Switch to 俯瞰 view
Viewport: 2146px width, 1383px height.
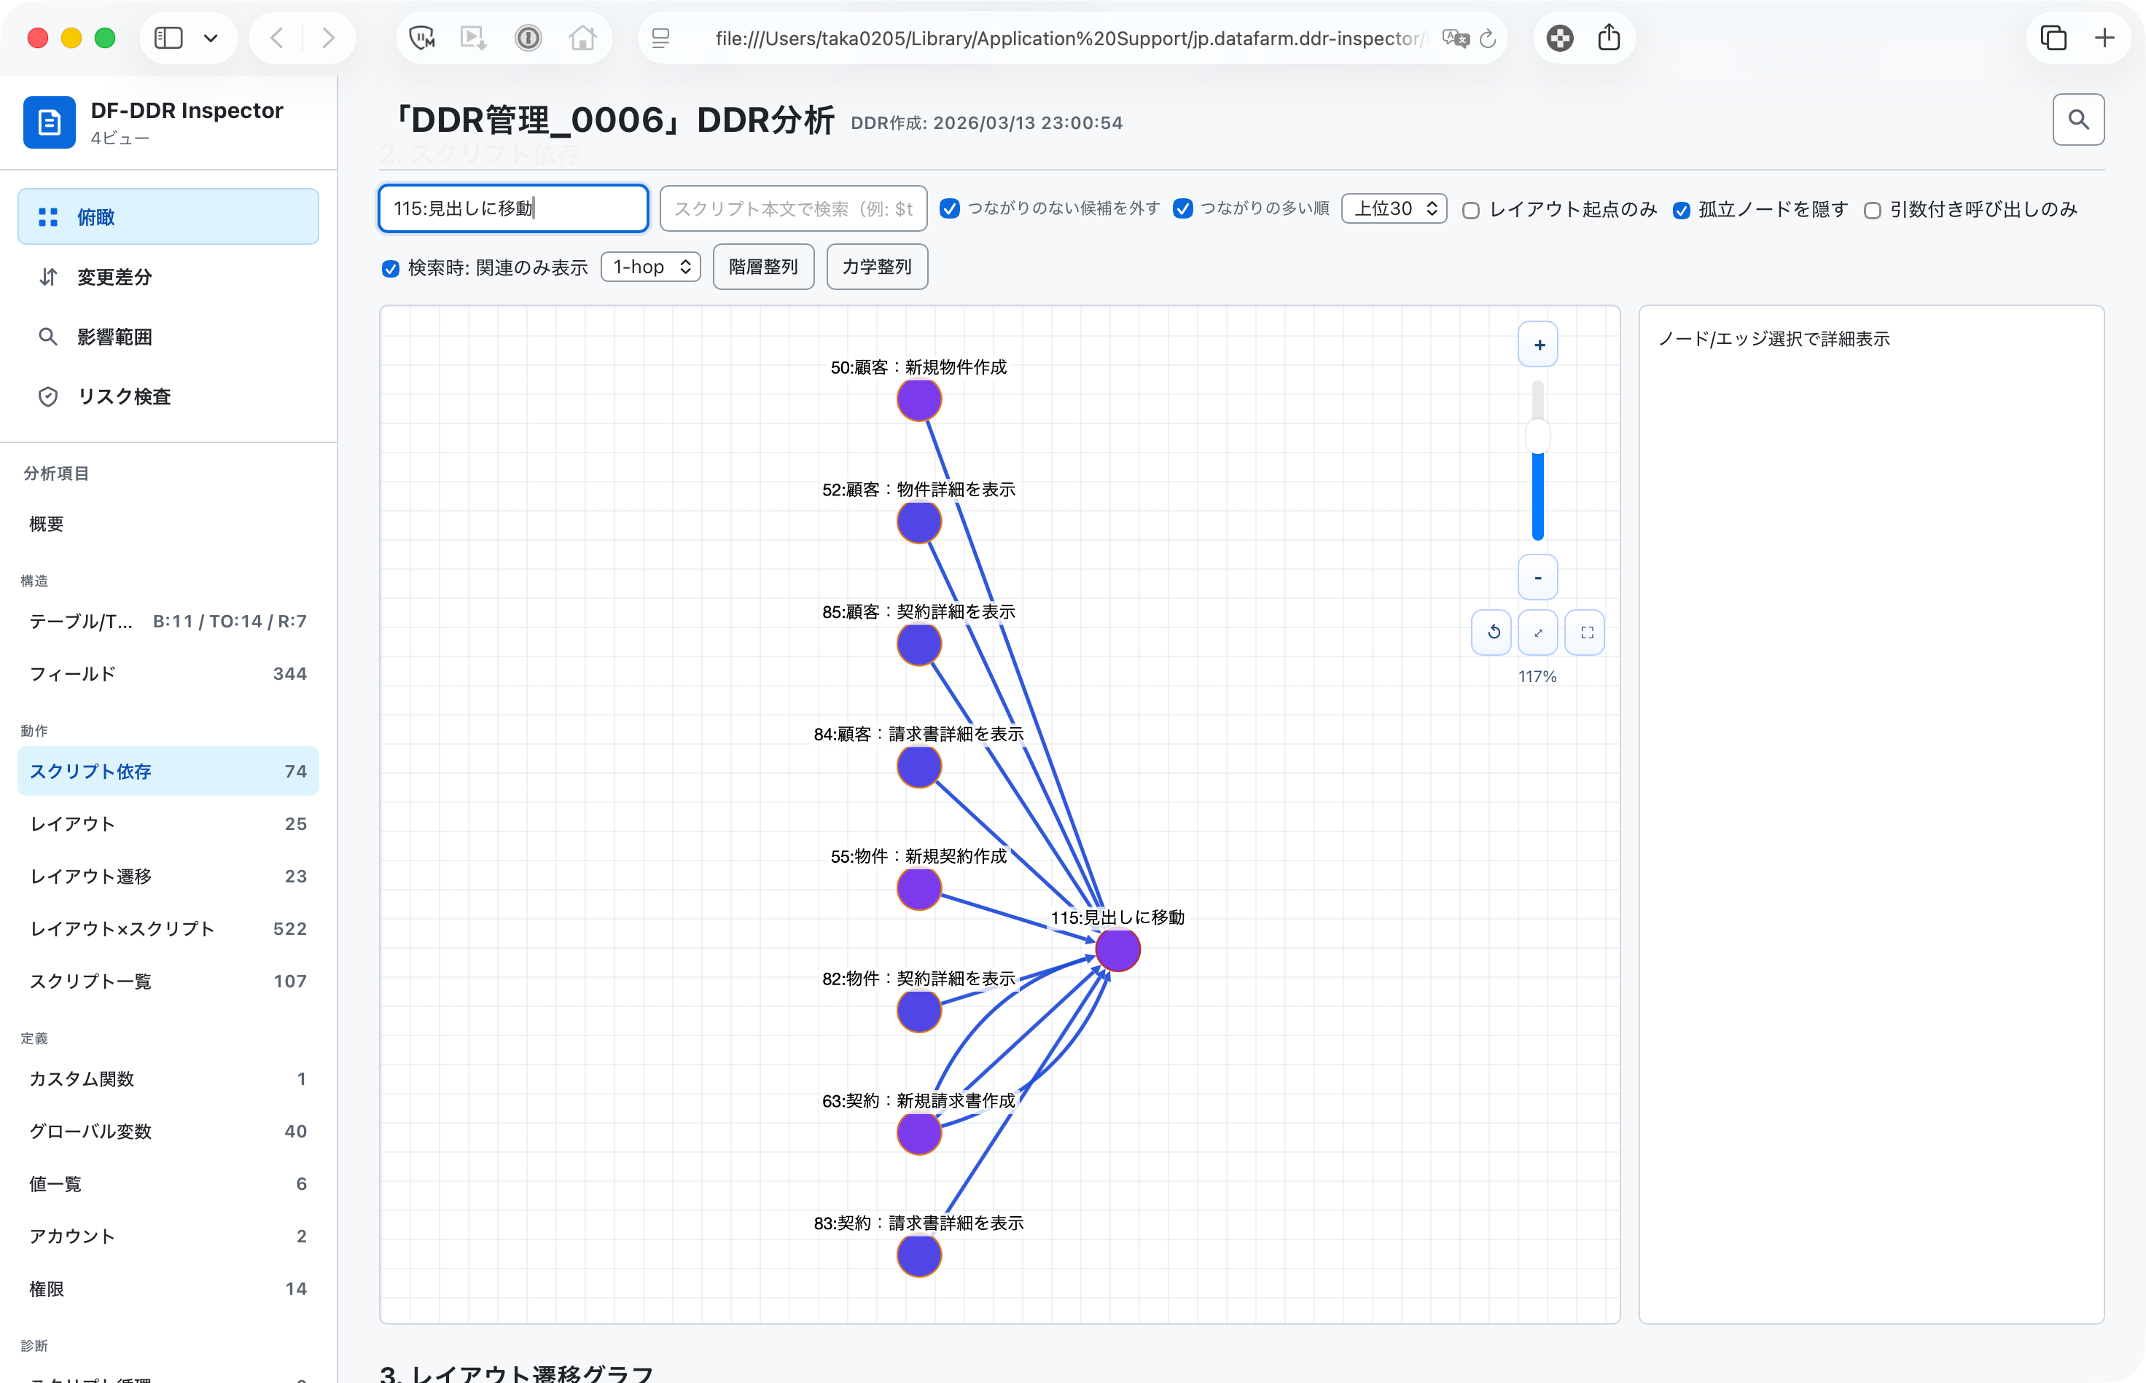168,216
